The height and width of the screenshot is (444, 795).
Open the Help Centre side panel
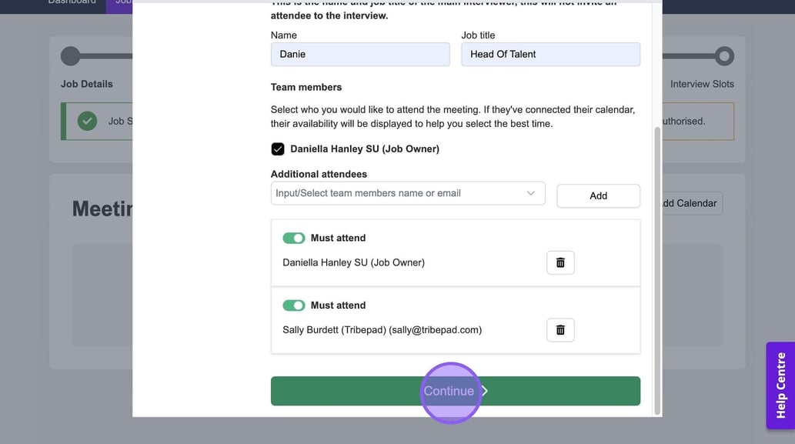click(x=780, y=385)
